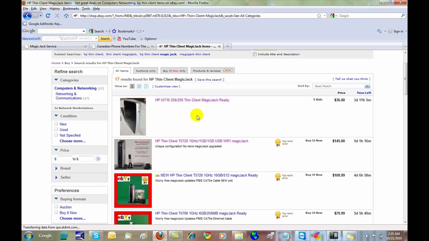
Task: Open Internet Explorer from the taskbar
Action: click(x=191, y=236)
